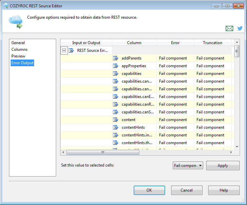The image size is (247, 205).
Task: Select the content column name
Action: click(129, 120)
